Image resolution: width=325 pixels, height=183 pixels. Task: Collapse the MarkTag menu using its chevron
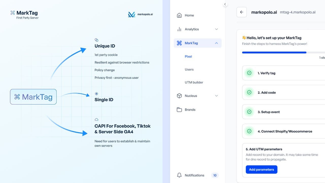tap(216, 43)
